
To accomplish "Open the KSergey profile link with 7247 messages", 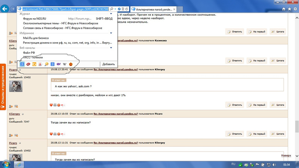I will tap(15, 114).
